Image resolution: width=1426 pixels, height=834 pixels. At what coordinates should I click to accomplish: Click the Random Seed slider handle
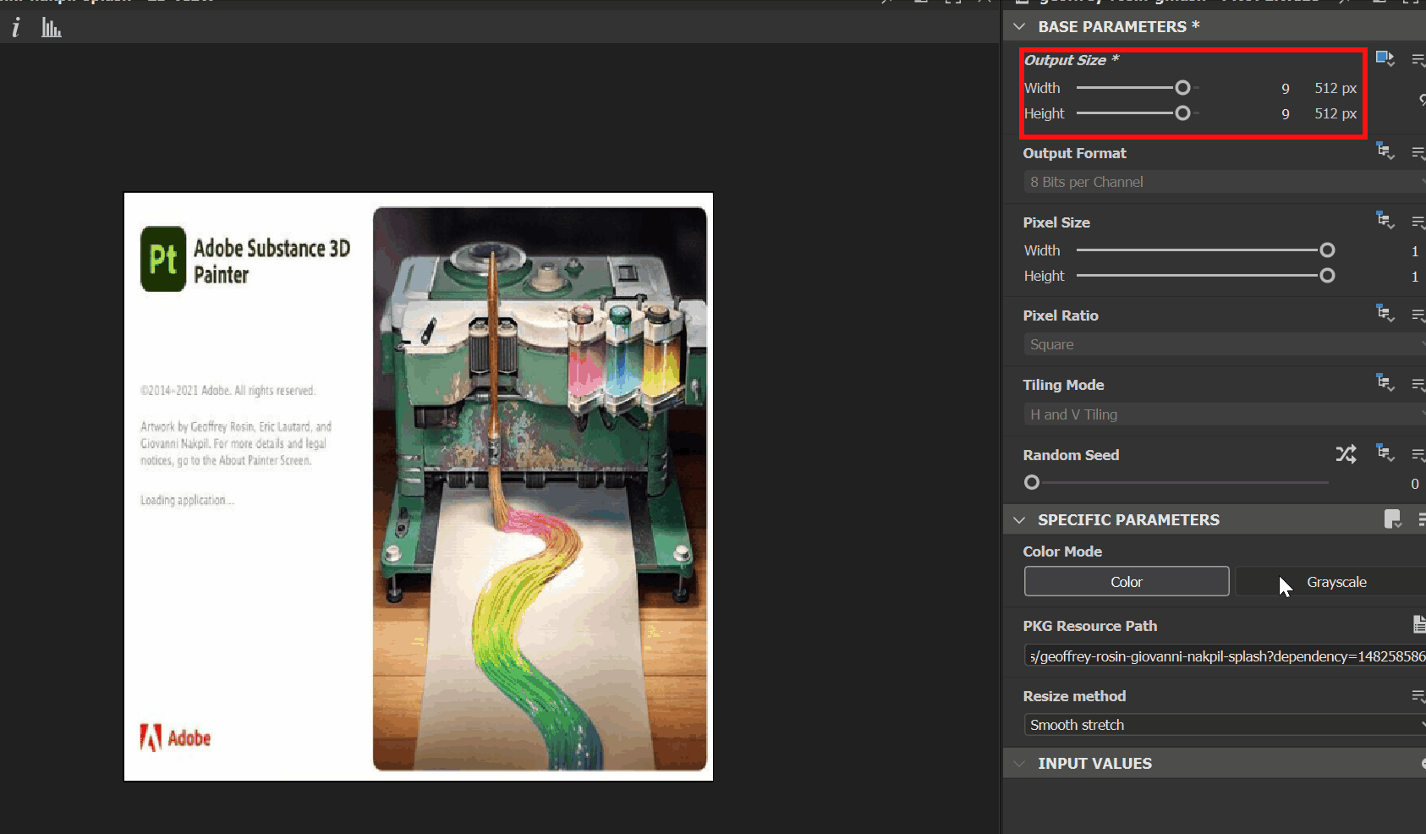[x=1031, y=482]
